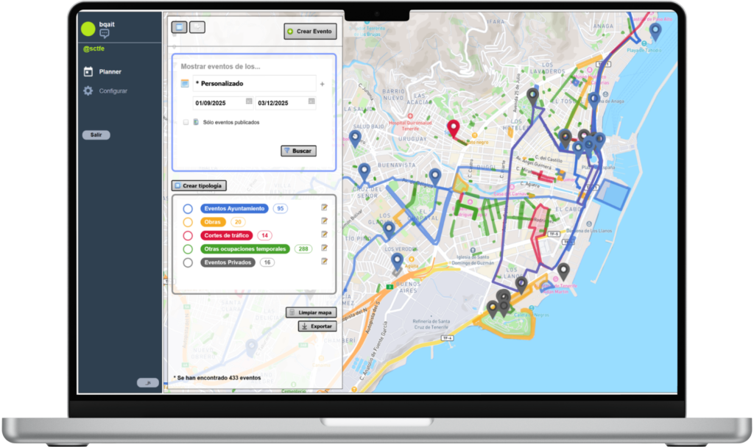Enable Sólo eventos publicados checkbox

coord(186,122)
